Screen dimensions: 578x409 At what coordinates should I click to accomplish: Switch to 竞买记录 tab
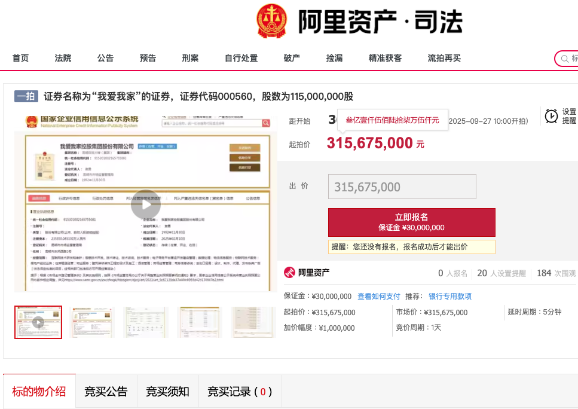point(240,391)
